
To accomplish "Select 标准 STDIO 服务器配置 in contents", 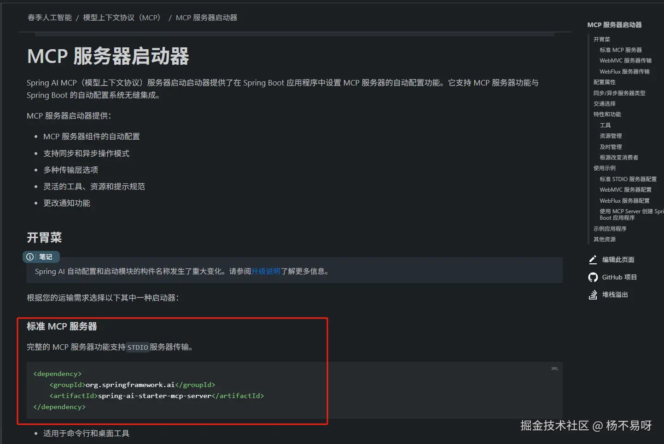I will point(628,179).
